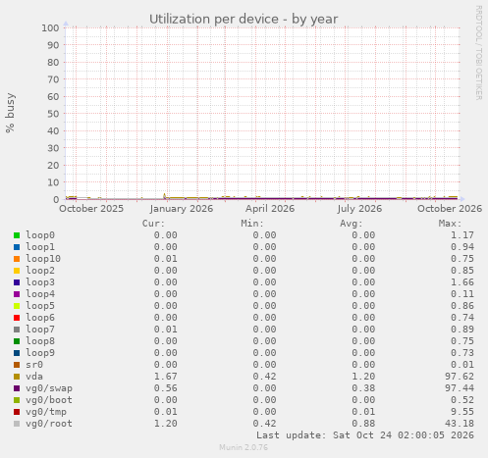Click loop3 max value 1.66

point(462,282)
